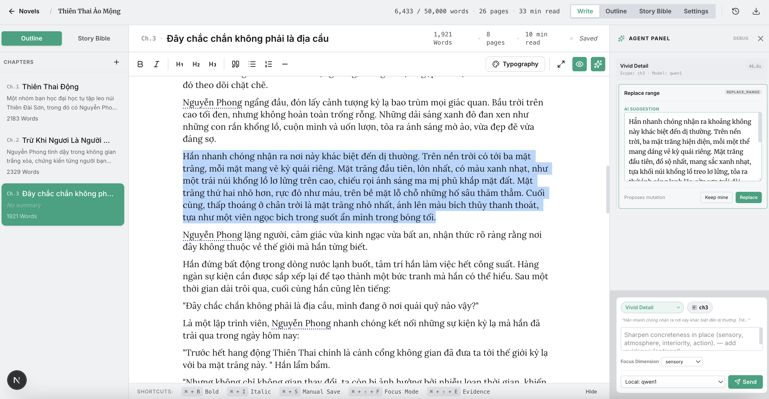
Task: Click the 1,921 Words chapter count
Action: [x=443, y=38]
